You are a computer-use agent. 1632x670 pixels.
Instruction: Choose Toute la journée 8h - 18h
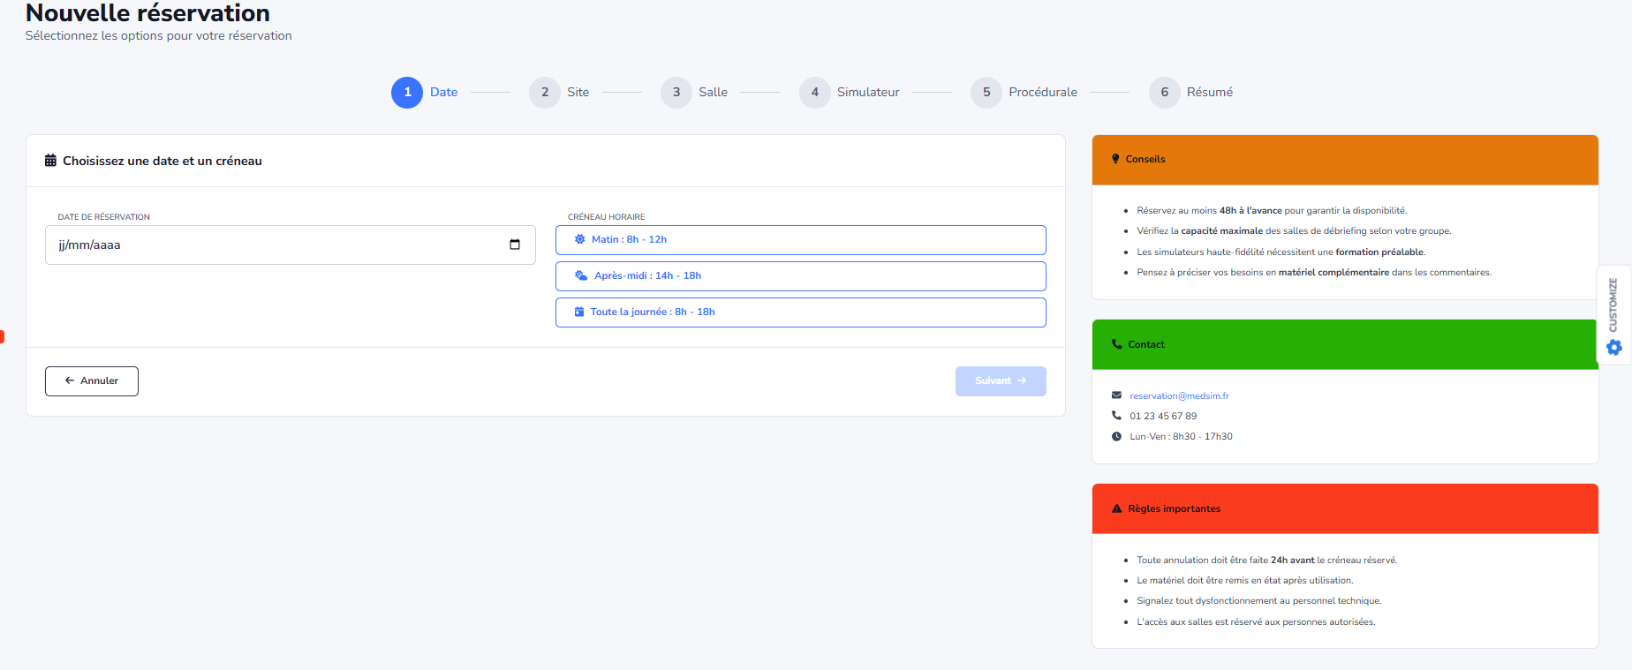tap(800, 312)
